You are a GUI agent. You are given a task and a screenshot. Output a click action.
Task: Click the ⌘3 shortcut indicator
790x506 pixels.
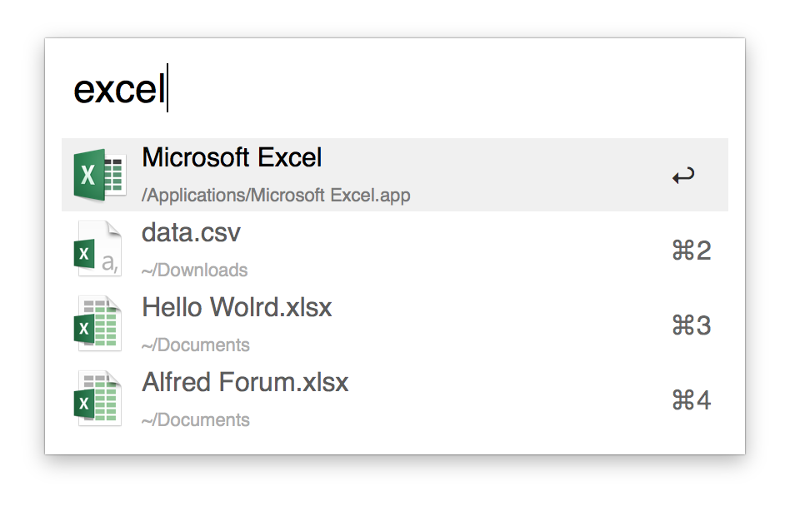point(692,325)
